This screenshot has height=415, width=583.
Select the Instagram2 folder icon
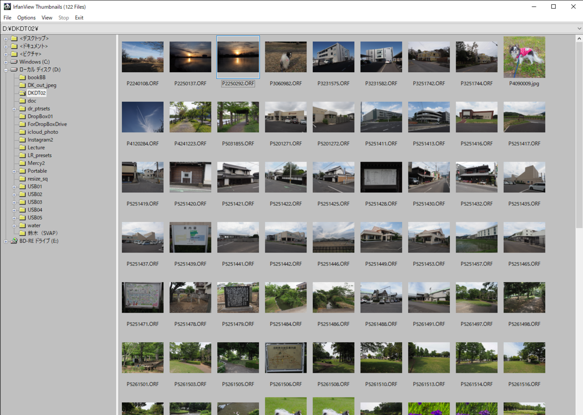point(22,140)
